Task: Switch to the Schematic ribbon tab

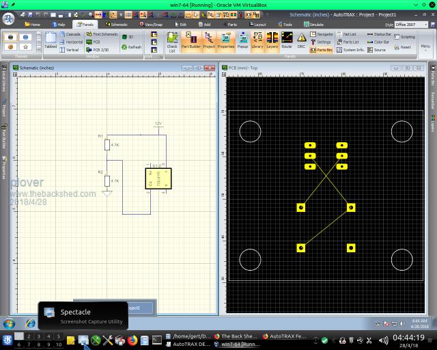Action: click(117, 24)
